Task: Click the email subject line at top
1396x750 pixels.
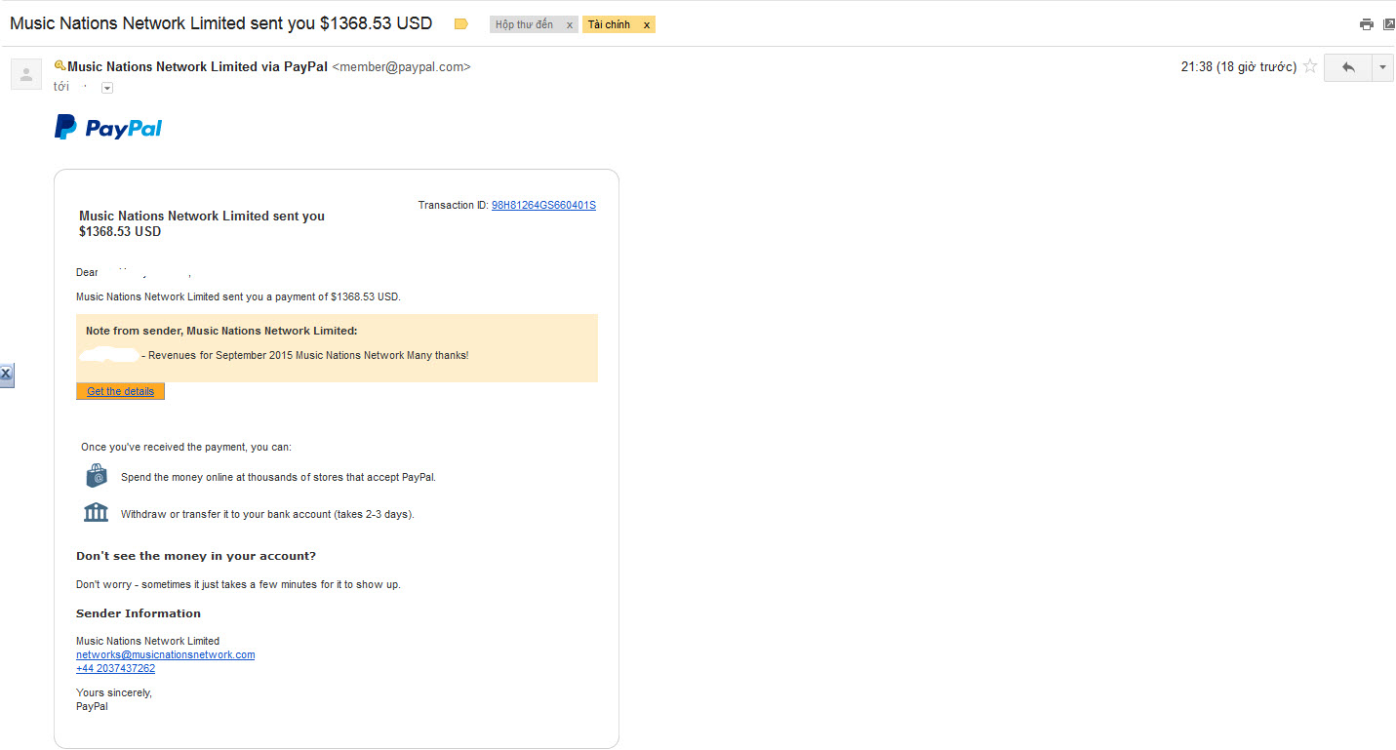Action: (x=220, y=23)
